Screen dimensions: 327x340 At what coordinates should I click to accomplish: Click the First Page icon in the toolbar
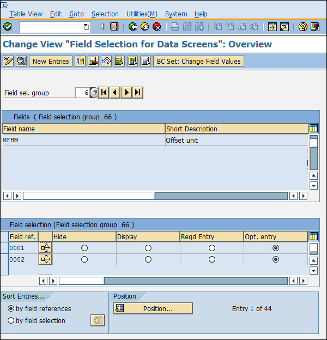(217, 27)
